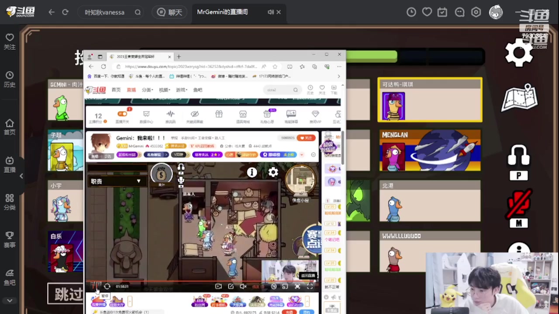Open 直播 in the Douyu site nav
Image resolution: width=559 pixels, height=314 pixels.
click(x=131, y=90)
